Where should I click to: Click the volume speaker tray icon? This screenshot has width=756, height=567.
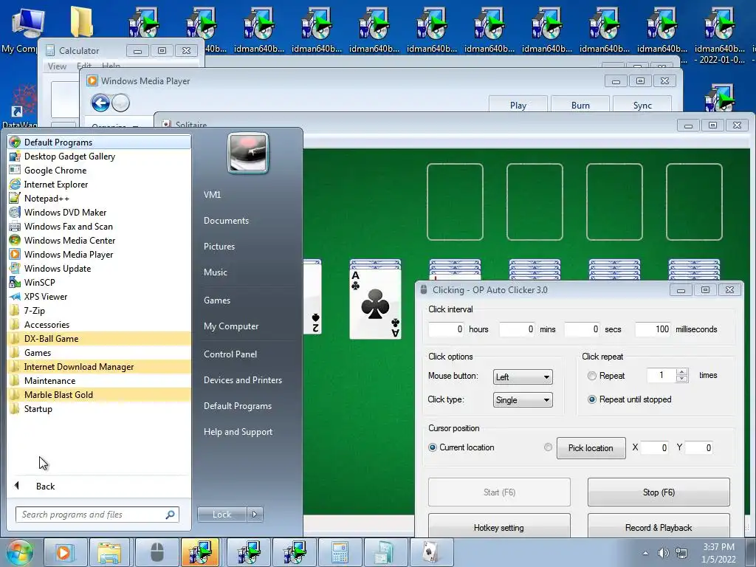click(x=664, y=552)
